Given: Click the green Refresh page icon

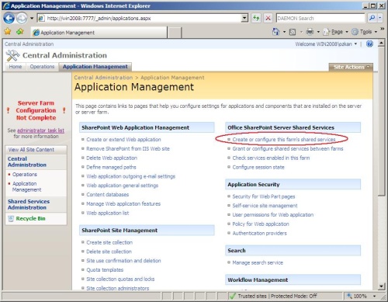Looking at the screenshot, I should pyautogui.click(x=256, y=18).
